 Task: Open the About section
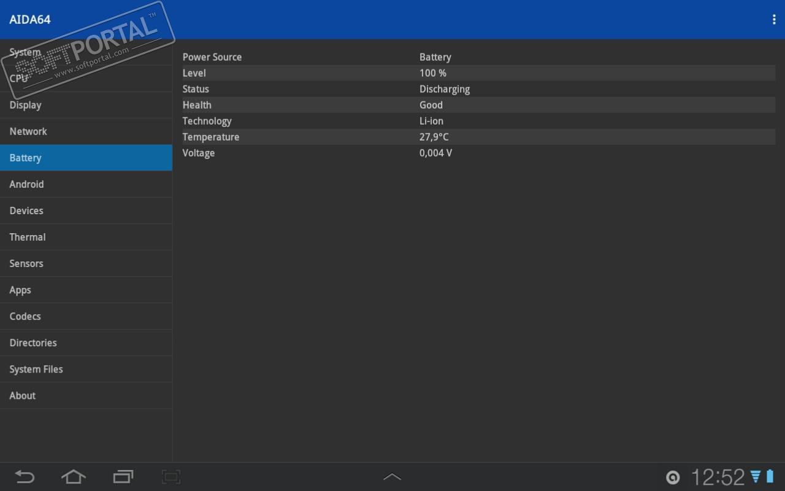click(x=86, y=395)
